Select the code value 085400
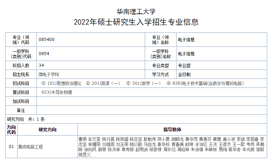273x166 pixels. point(47,40)
